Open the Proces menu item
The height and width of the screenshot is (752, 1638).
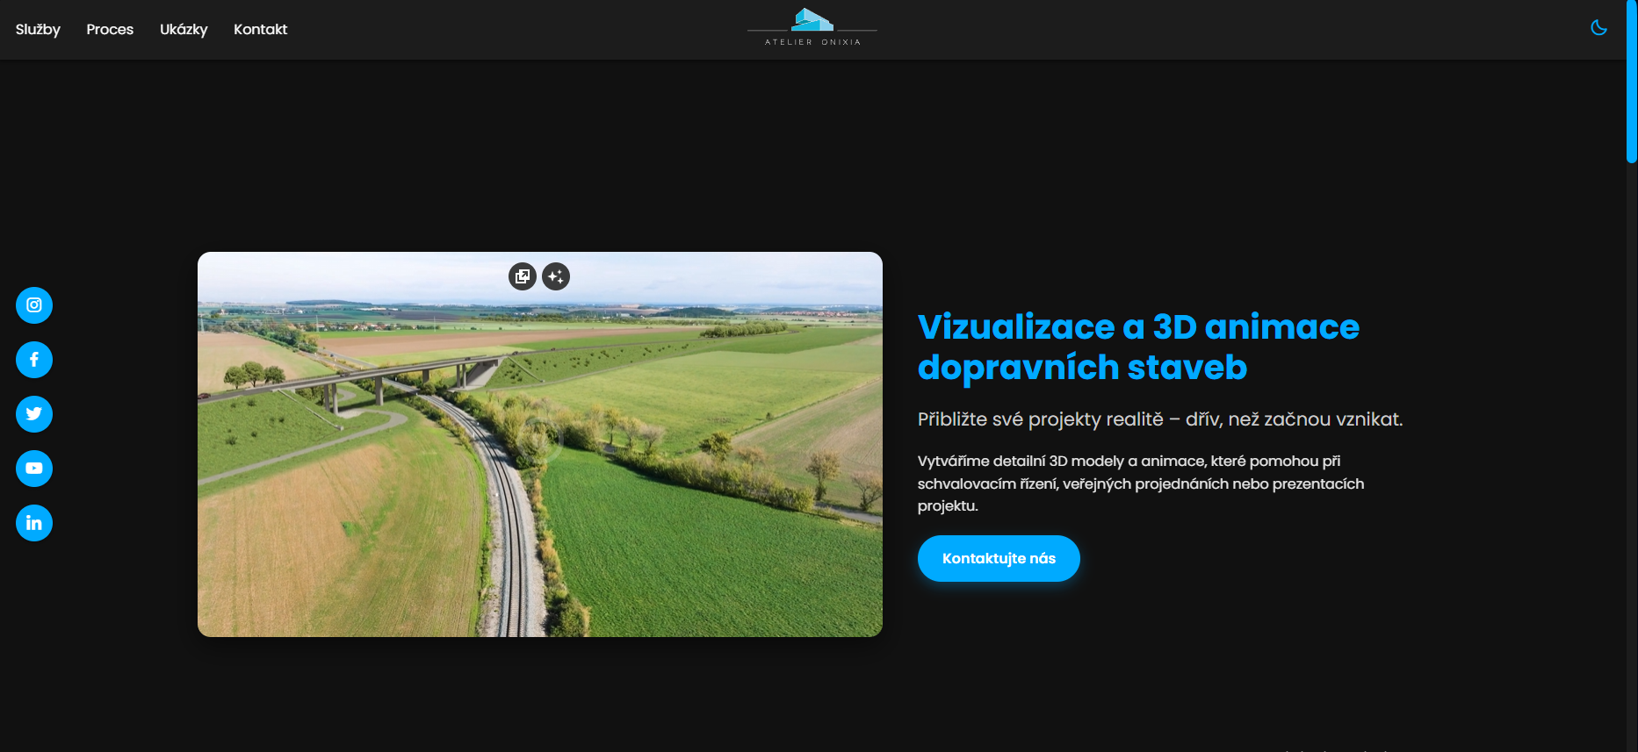tap(110, 29)
